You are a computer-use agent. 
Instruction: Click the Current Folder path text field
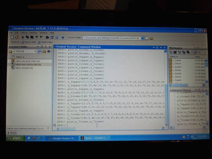(x=112, y=38)
